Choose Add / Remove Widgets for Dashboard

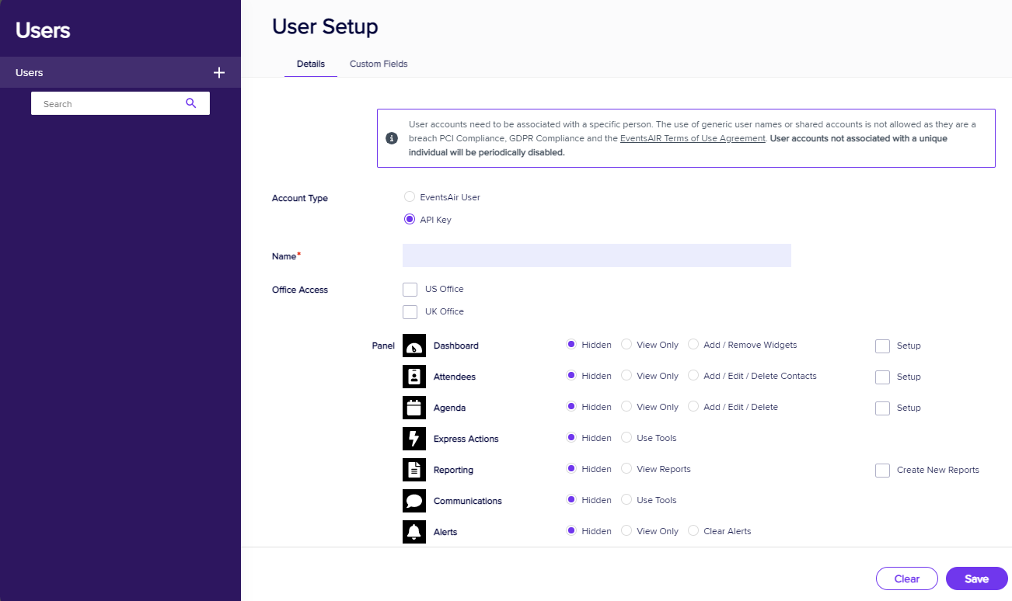(693, 345)
